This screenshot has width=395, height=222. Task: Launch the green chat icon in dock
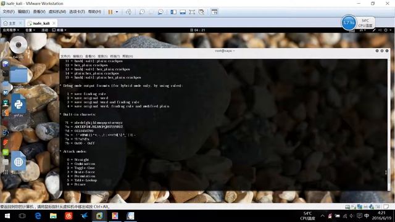[x=6, y=152]
